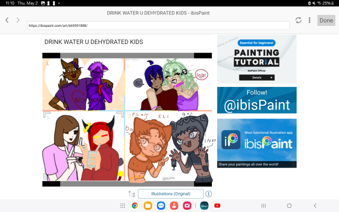Screen dimensions: 339x212
Task: Go back to the previous page
Action: (x=7, y=20)
